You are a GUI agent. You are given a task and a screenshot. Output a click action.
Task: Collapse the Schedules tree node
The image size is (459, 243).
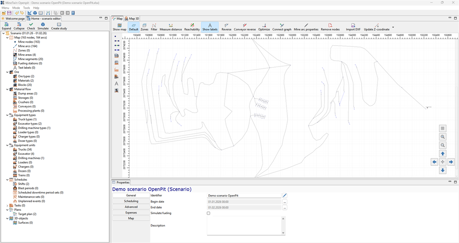point(7,180)
